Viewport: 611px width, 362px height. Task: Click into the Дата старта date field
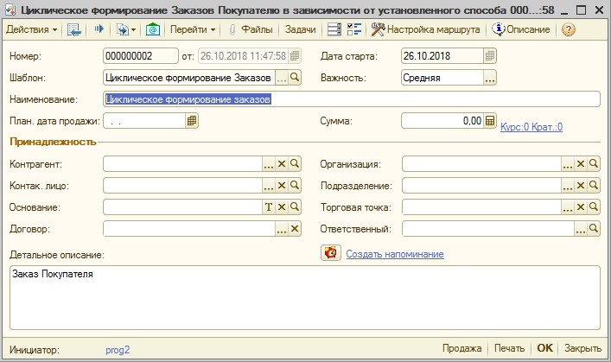click(x=442, y=56)
